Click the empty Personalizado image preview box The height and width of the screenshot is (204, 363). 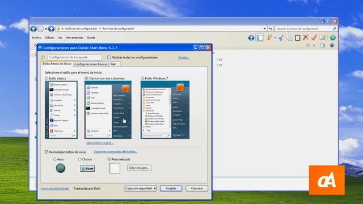coord(115,168)
